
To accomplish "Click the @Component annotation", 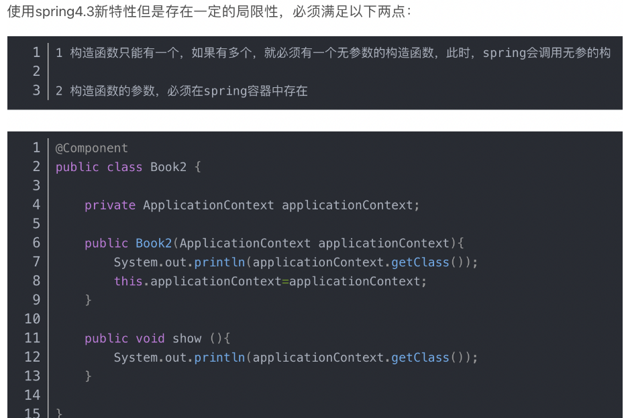I will click(91, 148).
